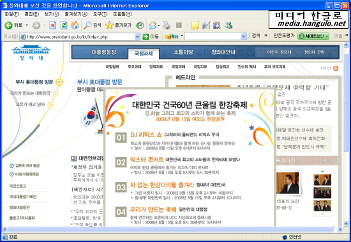Click the 청와대 logo at top left
Viewport: 351px width, 242px height.
pyautogui.click(x=31, y=52)
